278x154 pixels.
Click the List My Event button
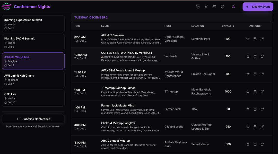(x=258, y=7)
